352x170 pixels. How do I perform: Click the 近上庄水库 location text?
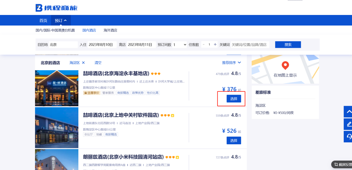pos(147,81)
